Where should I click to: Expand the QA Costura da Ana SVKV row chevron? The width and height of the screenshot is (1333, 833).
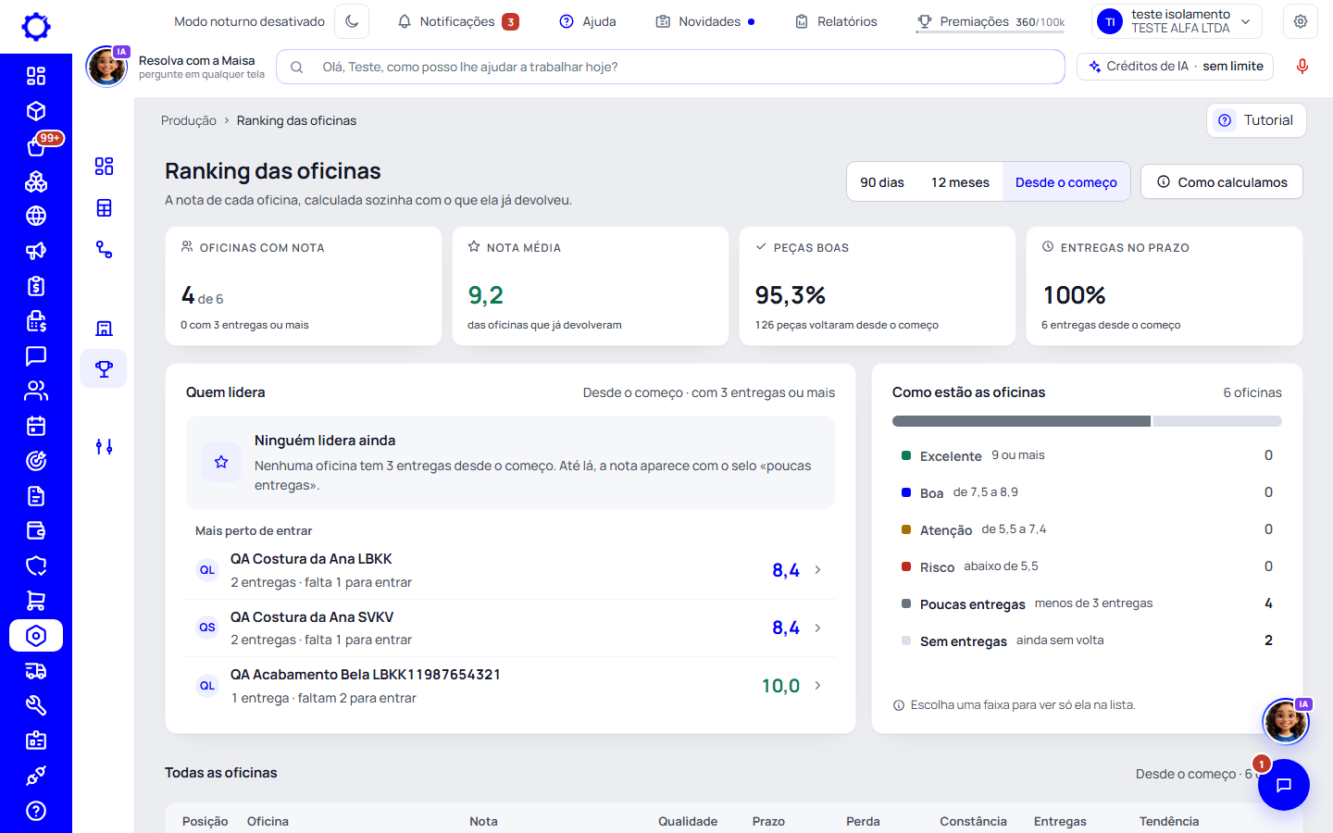817,628
